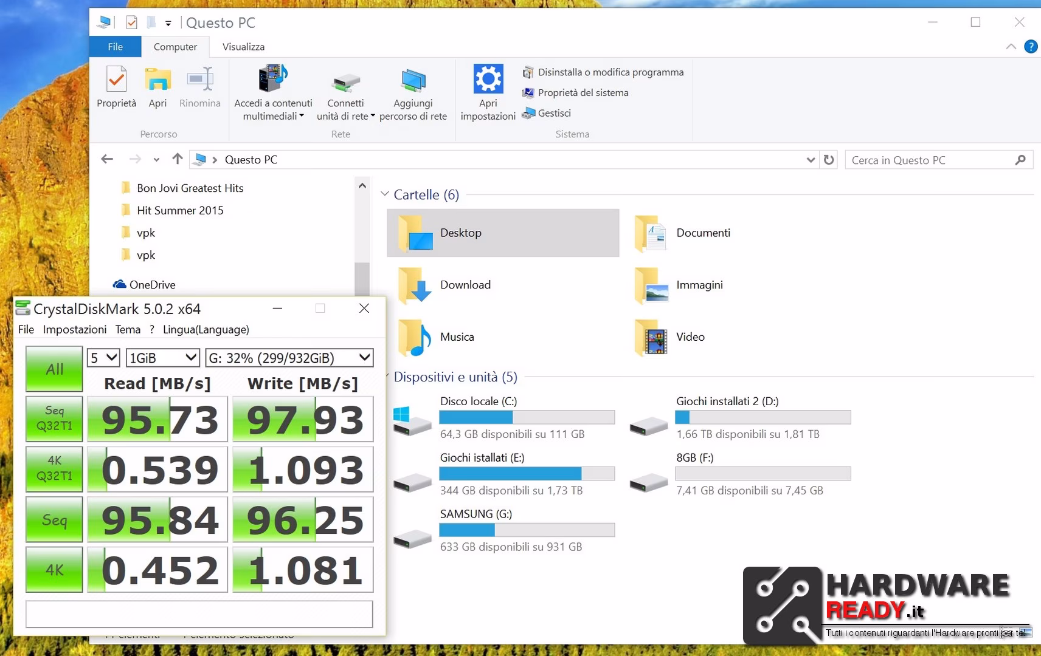Click the Questo PC address bar path
1041x656 pixels.
pos(251,160)
